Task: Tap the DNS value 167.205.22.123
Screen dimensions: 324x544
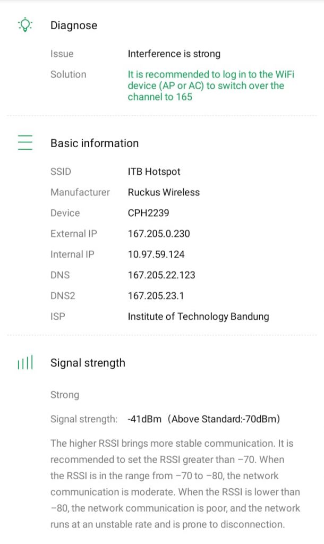Action: (161, 275)
